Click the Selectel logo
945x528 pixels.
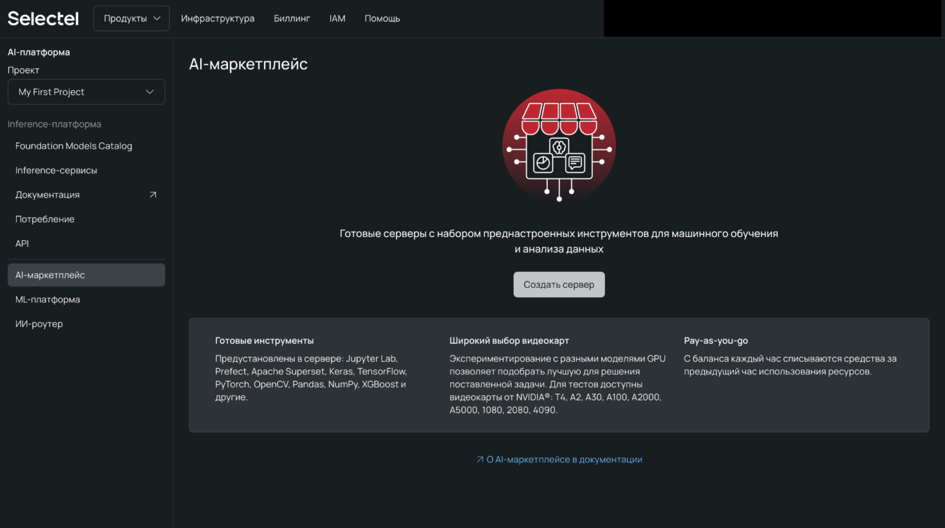pos(43,19)
